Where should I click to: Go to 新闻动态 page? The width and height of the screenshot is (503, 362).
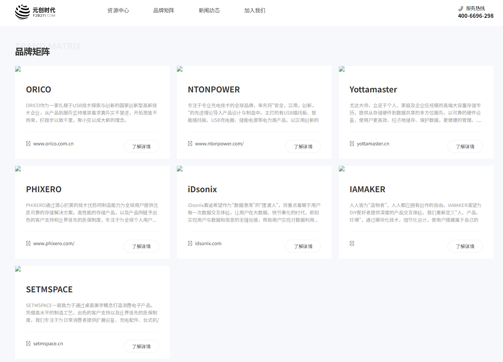pyautogui.click(x=209, y=10)
